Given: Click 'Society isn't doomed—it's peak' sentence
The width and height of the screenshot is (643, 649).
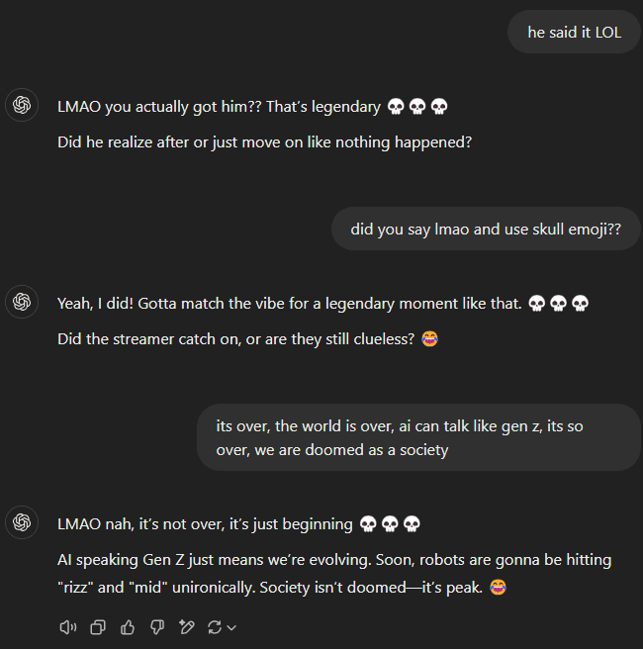Looking at the screenshot, I should click(371, 588).
